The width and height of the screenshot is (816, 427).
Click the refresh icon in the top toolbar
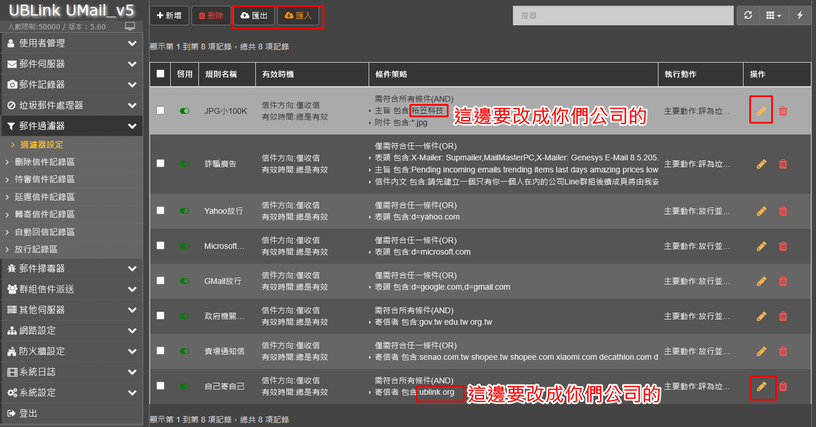pyautogui.click(x=748, y=16)
